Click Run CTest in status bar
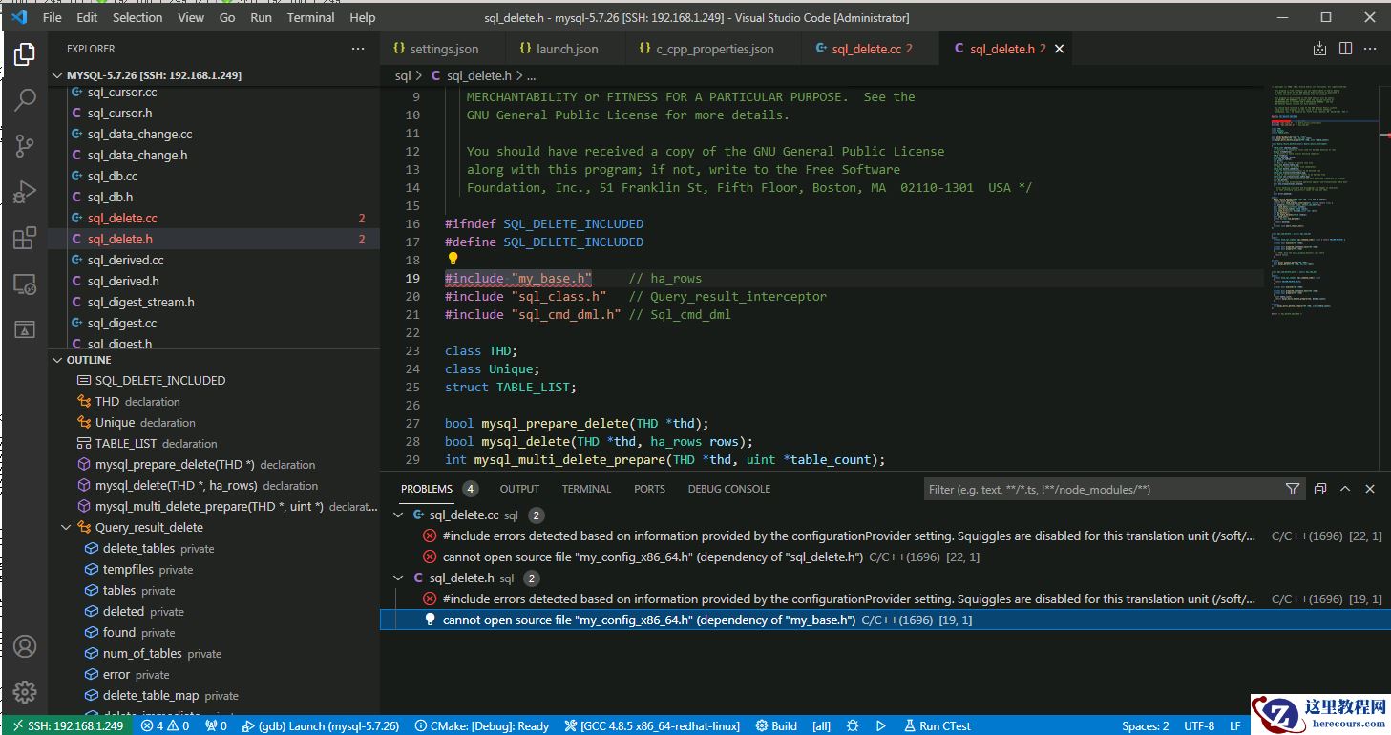 [x=937, y=725]
